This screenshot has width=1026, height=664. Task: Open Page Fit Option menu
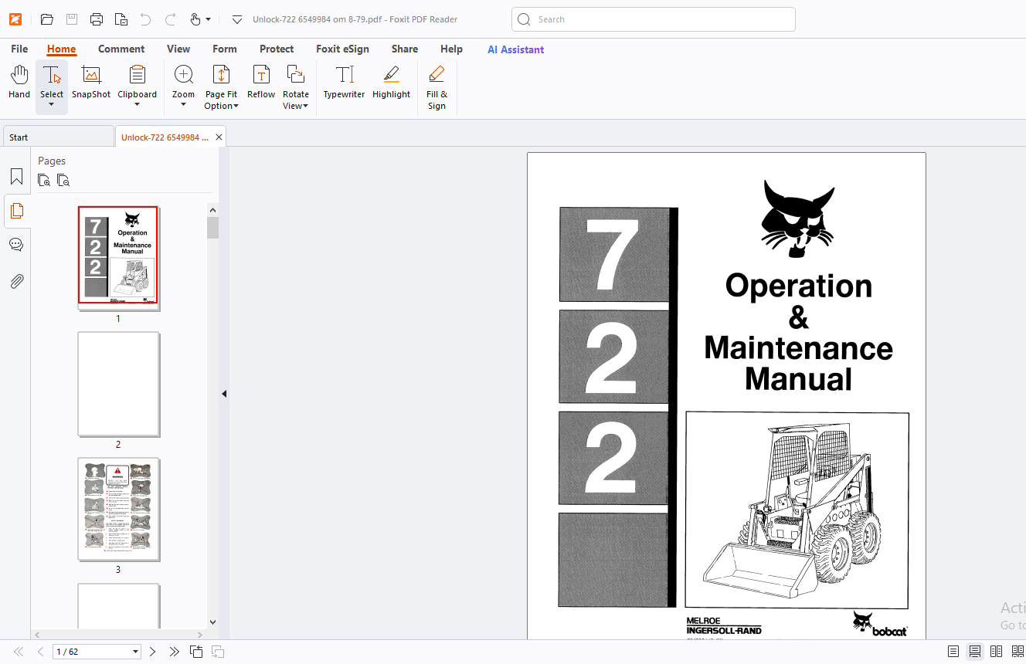[x=221, y=86]
